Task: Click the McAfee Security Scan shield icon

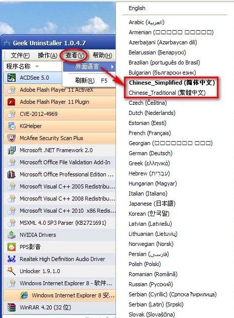Action: pos(12,138)
